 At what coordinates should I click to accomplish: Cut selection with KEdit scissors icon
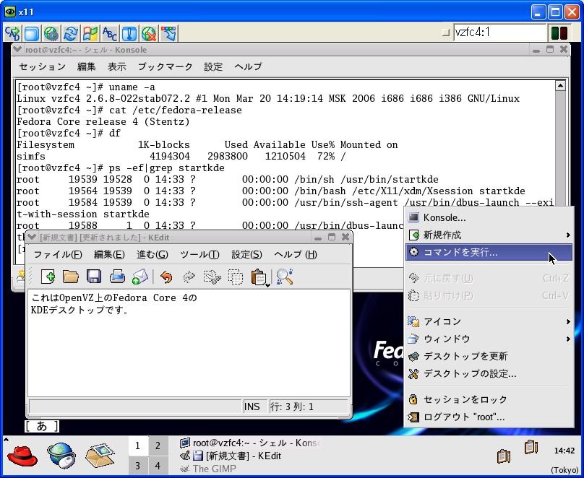tap(212, 277)
